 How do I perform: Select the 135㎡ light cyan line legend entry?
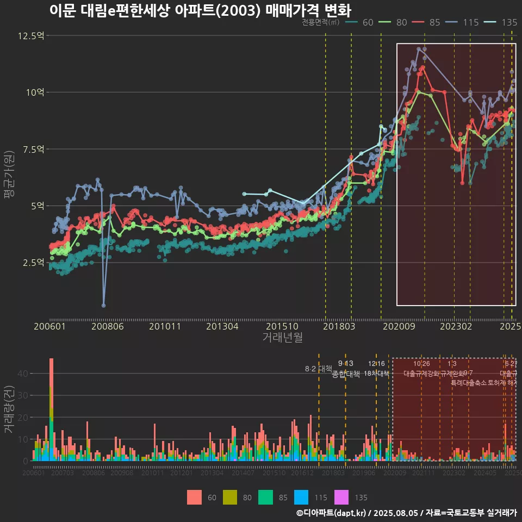[x=500, y=22]
